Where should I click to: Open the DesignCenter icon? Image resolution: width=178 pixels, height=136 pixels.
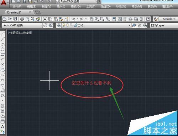click(120, 19)
